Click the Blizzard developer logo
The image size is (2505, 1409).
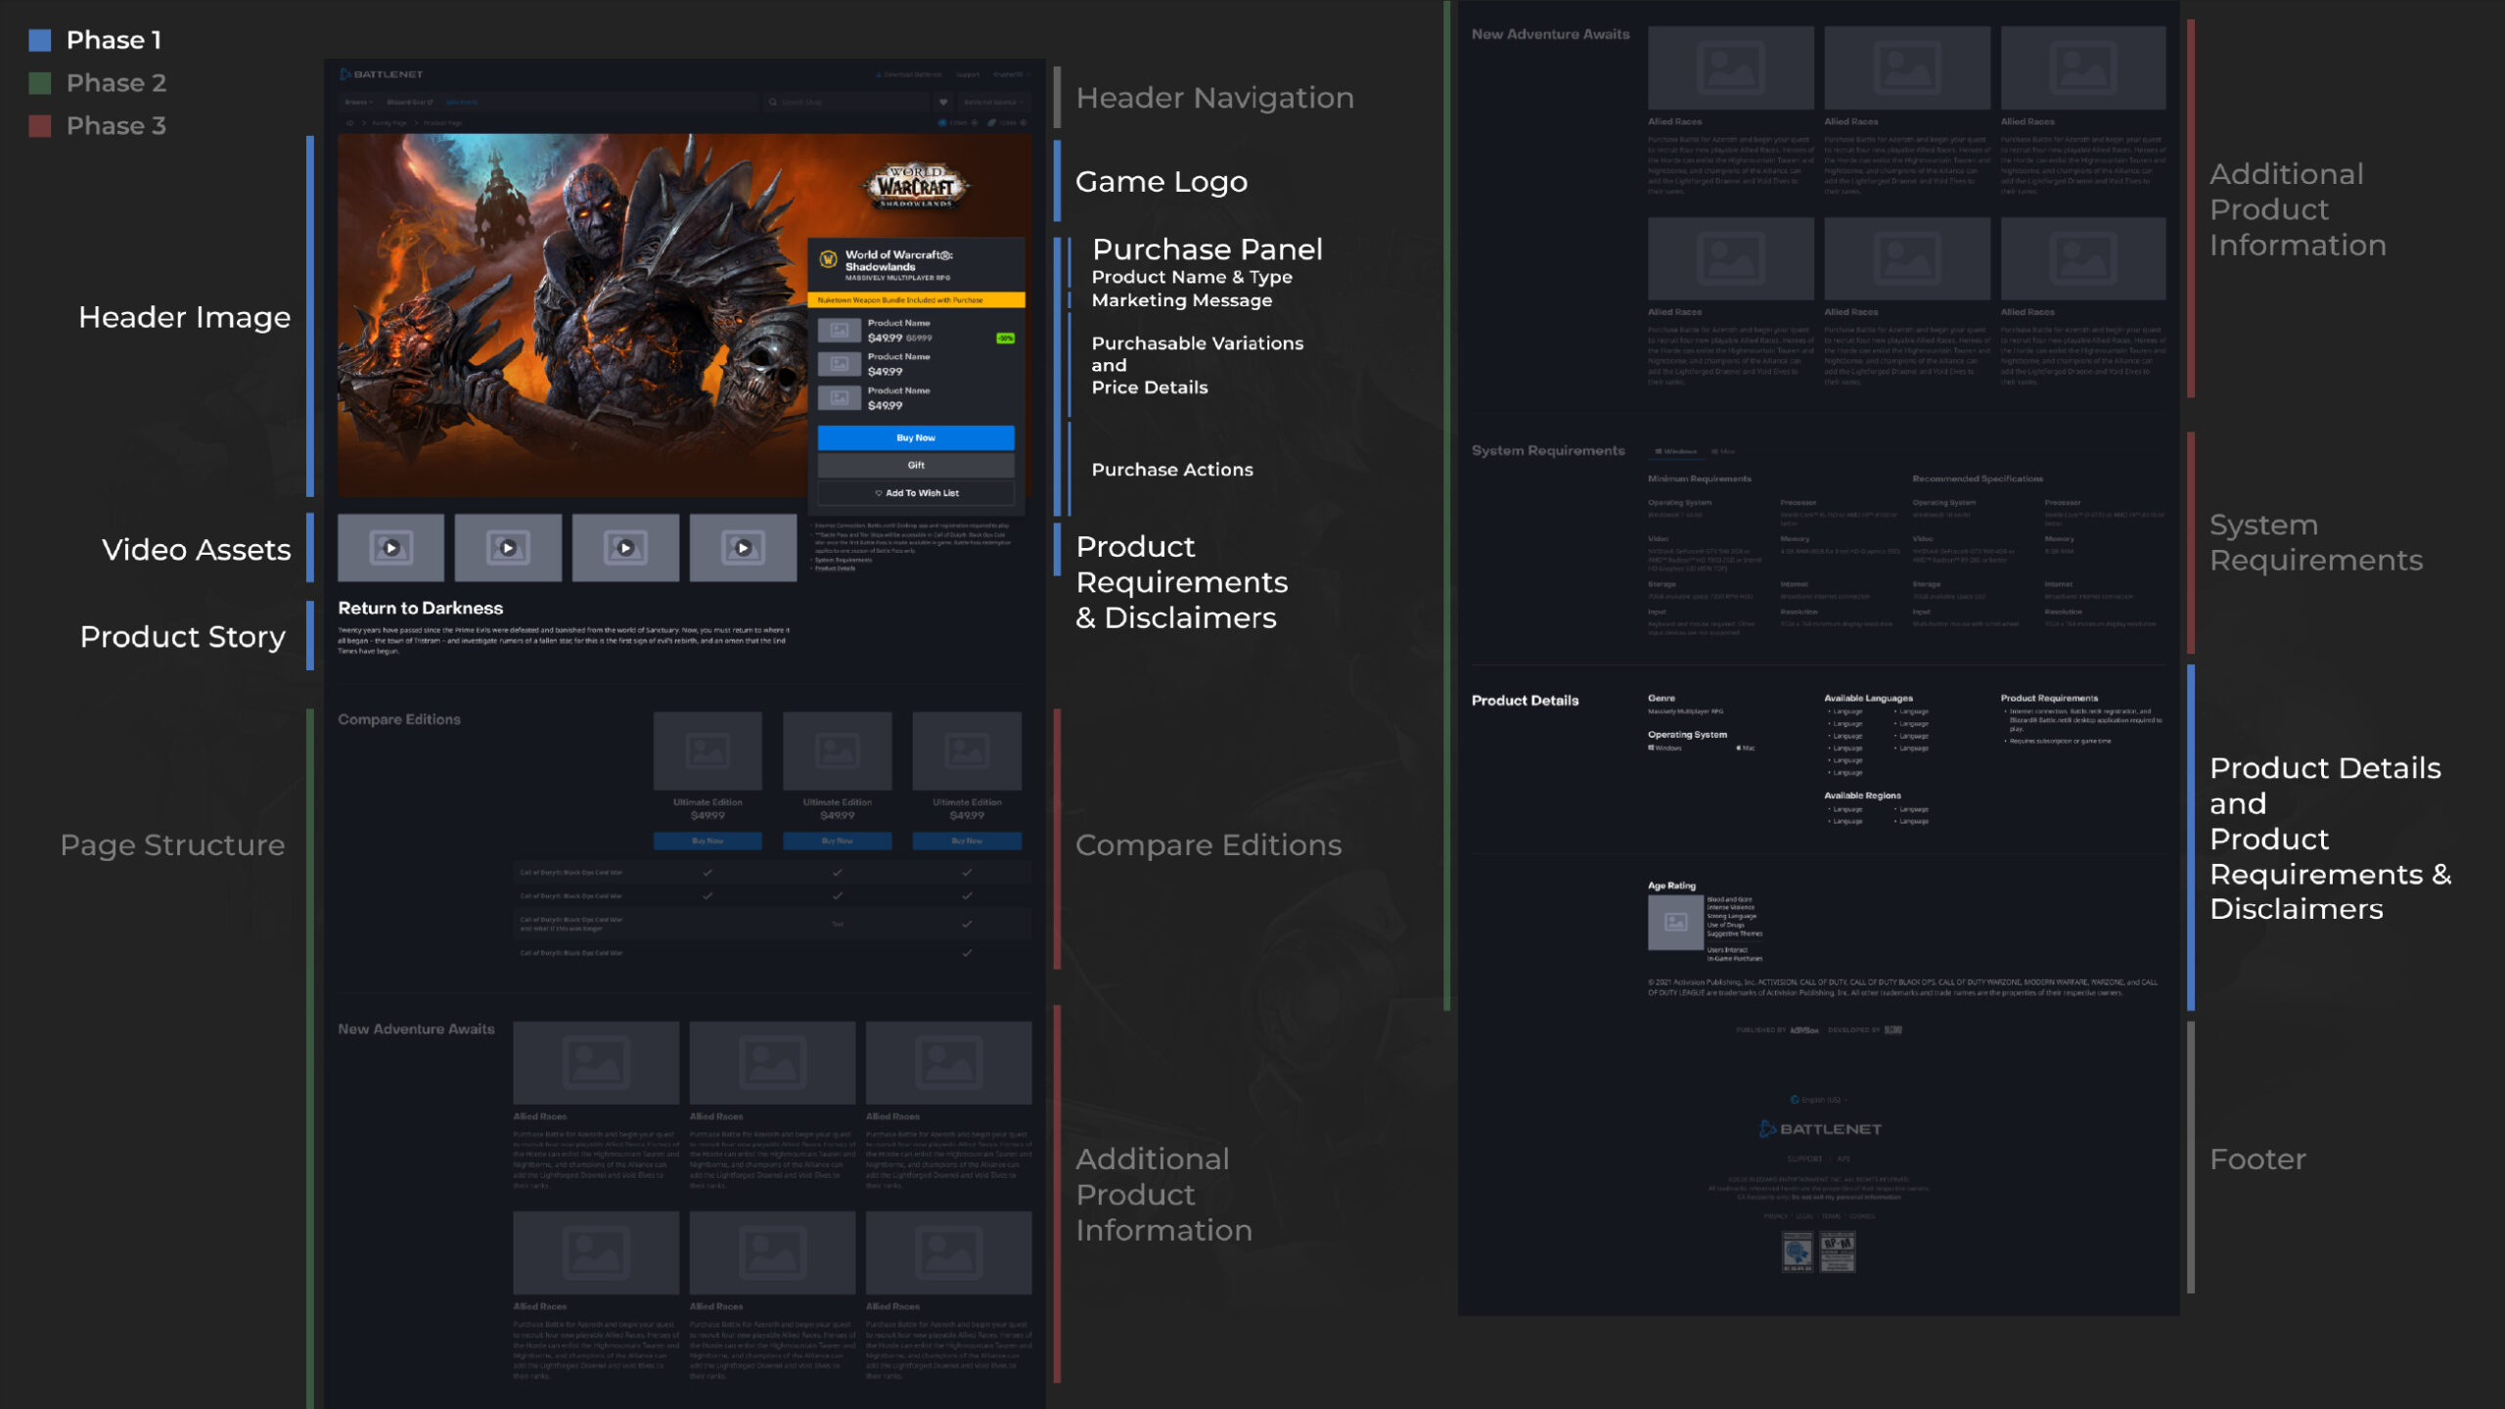[1893, 1030]
